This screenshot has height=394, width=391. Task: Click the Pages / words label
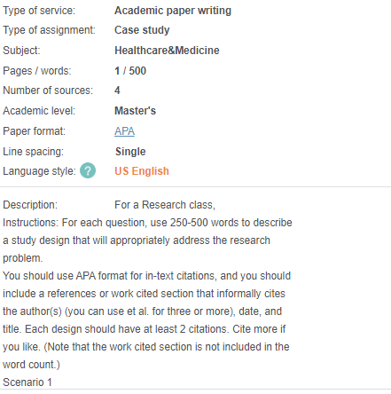(37, 71)
